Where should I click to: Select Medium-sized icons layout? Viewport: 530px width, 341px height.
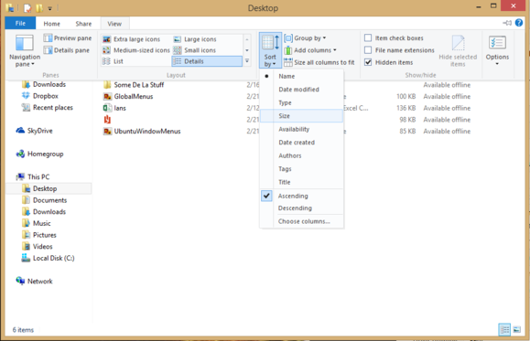pos(136,50)
